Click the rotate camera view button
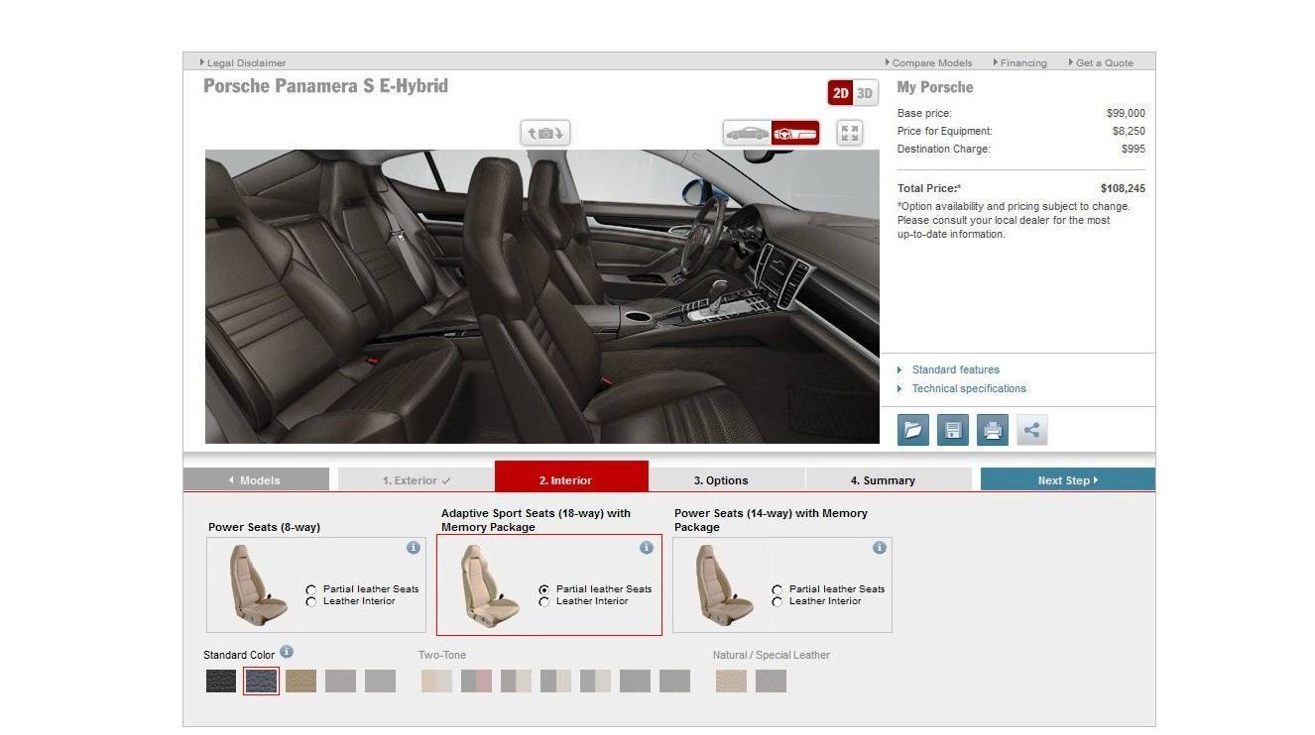1315x735 pixels. (545, 133)
